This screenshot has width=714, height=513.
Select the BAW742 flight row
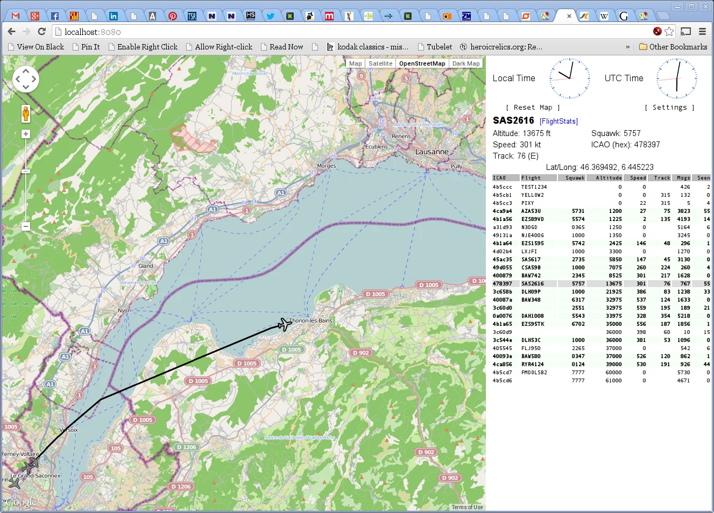pos(602,276)
